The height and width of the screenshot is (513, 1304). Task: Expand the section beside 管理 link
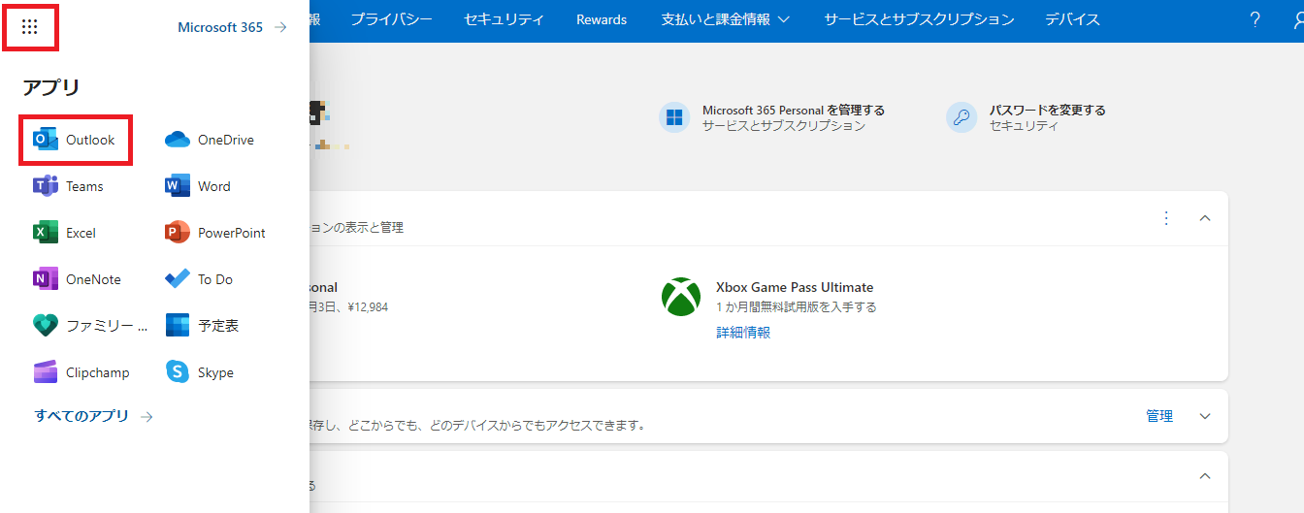click(x=1205, y=416)
